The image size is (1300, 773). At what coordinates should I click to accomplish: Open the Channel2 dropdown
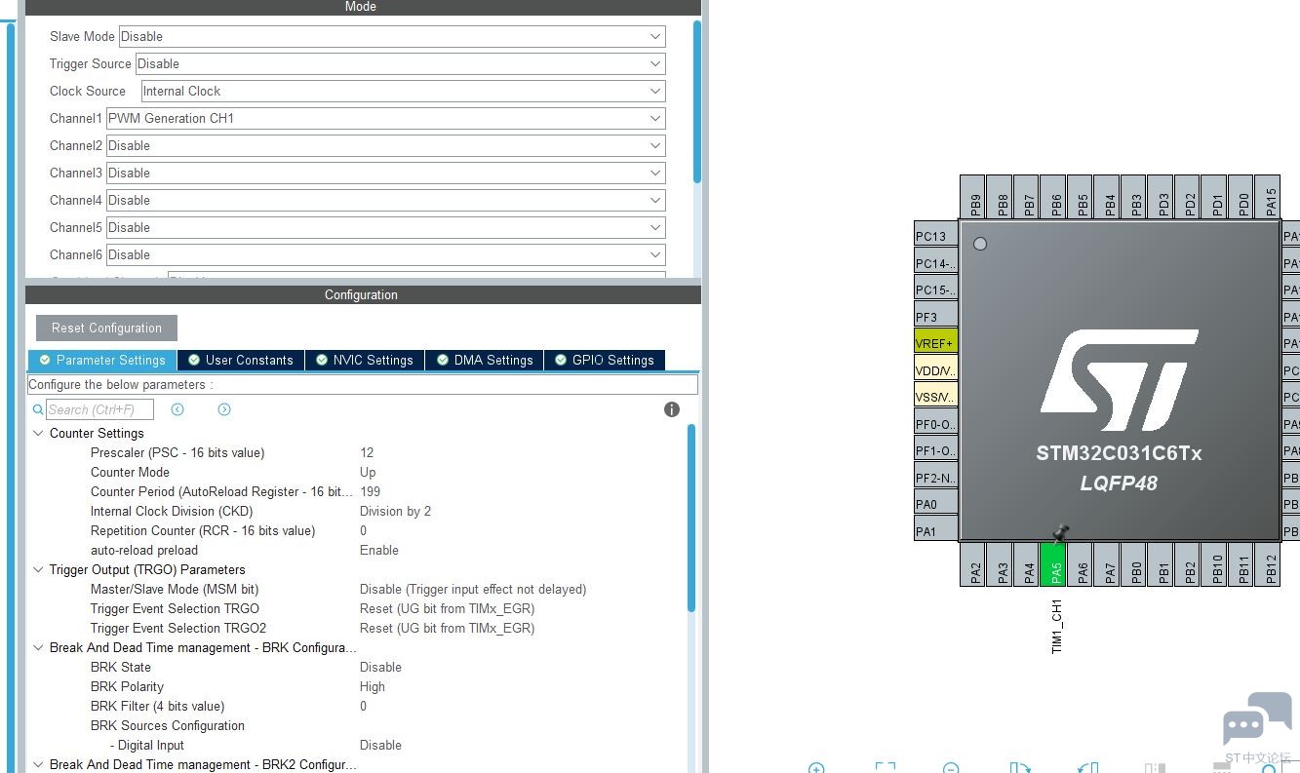[x=385, y=145]
